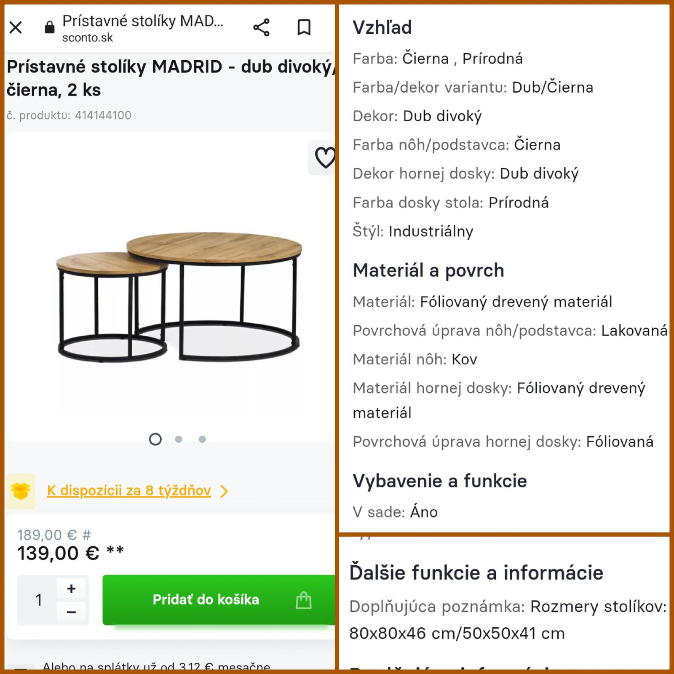Expand availability details chevron arrow
The width and height of the screenshot is (674, 674).
pyautogui.click(x=224, y=491)
